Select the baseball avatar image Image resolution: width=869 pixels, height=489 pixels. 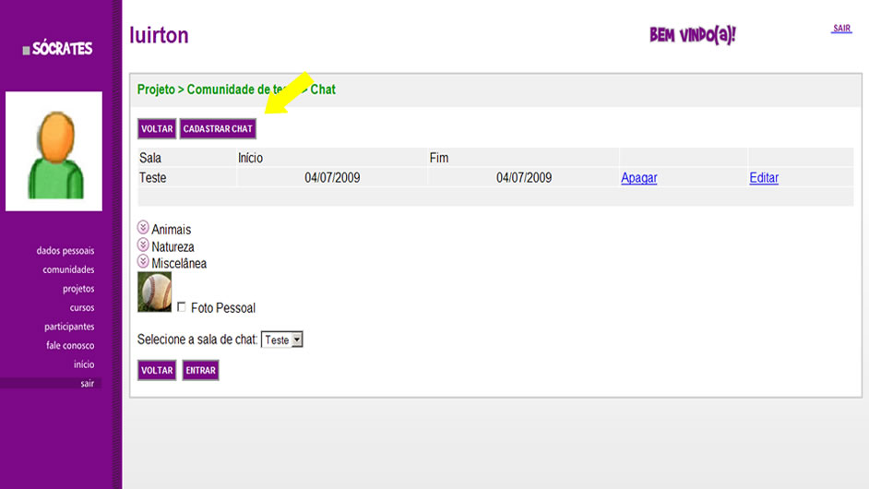coord(154,292)
